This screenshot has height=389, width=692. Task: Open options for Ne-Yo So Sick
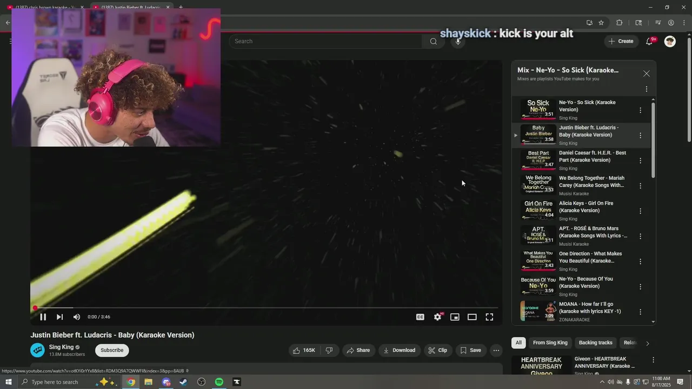(641, 110)
